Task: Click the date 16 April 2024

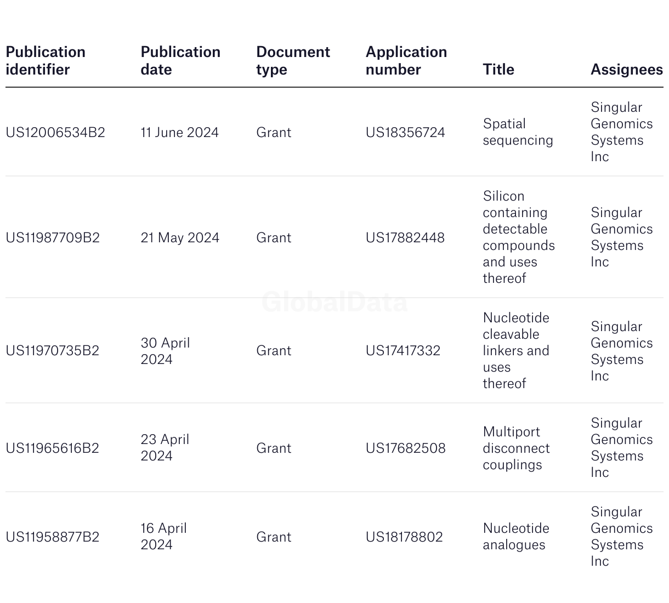Action: [164, 537]
